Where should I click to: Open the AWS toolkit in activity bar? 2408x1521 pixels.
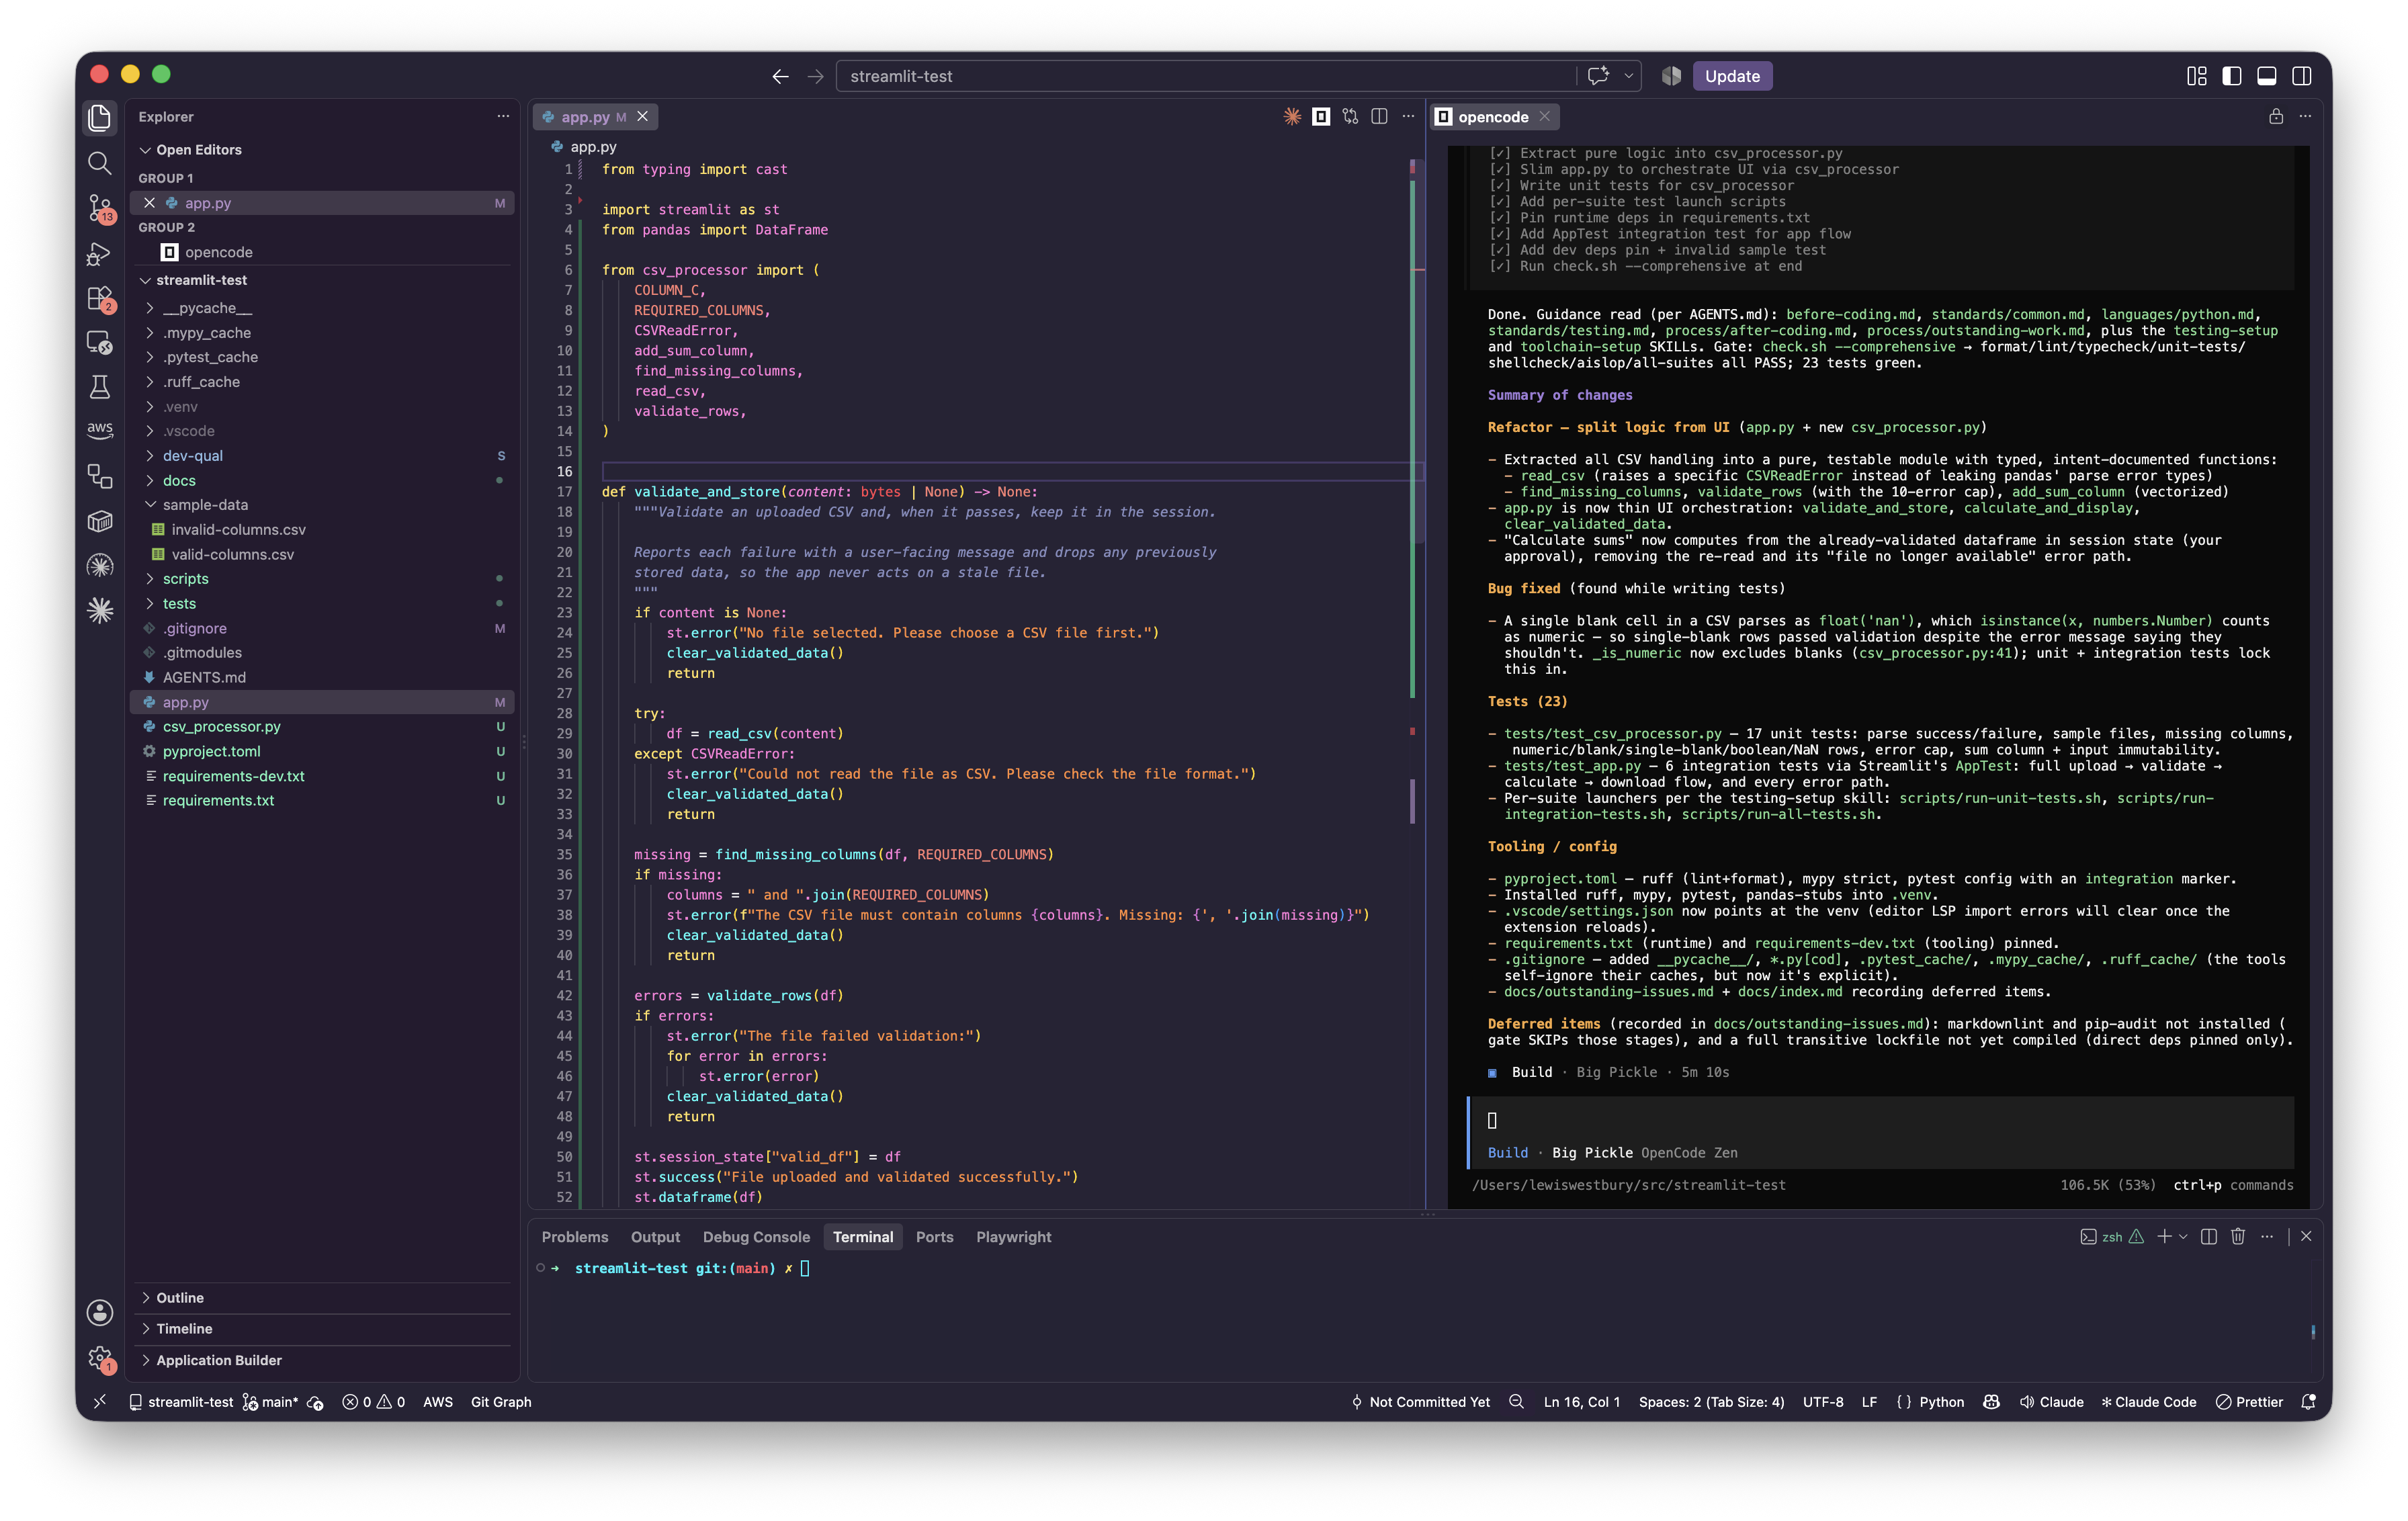(x=99, y=429)
